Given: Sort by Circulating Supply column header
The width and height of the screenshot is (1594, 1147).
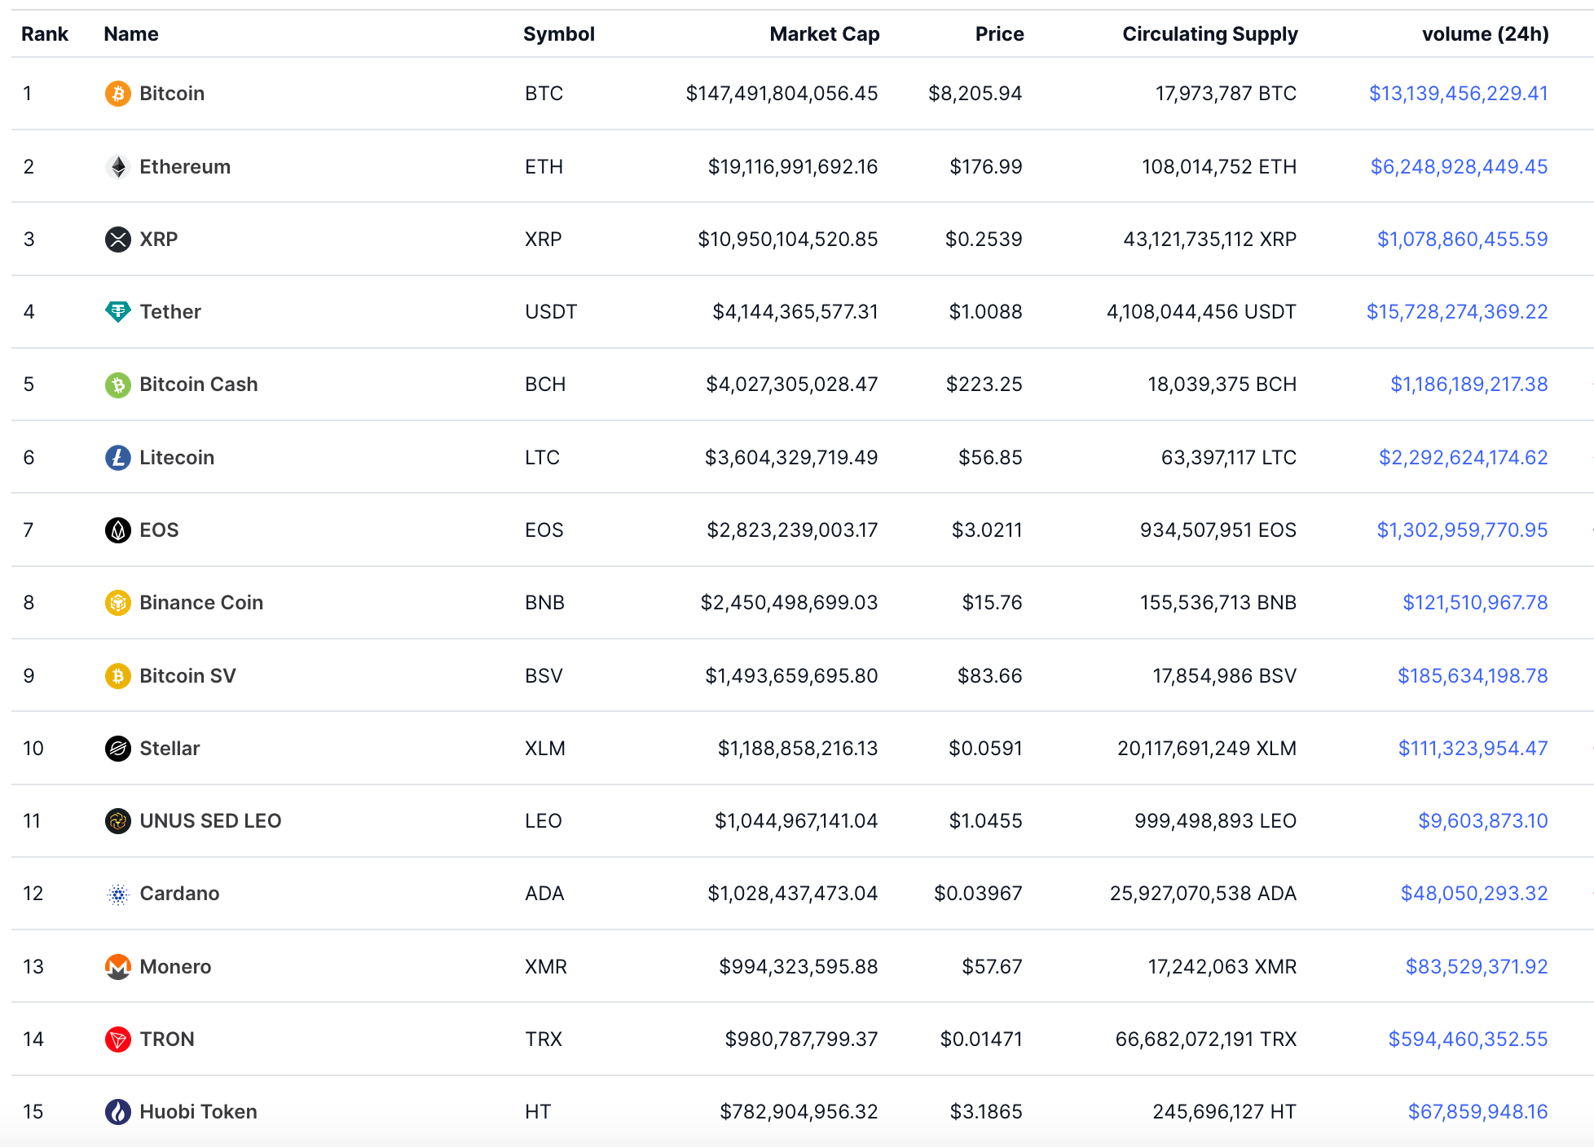Looking at the screenshot, I should (1209, 34).
